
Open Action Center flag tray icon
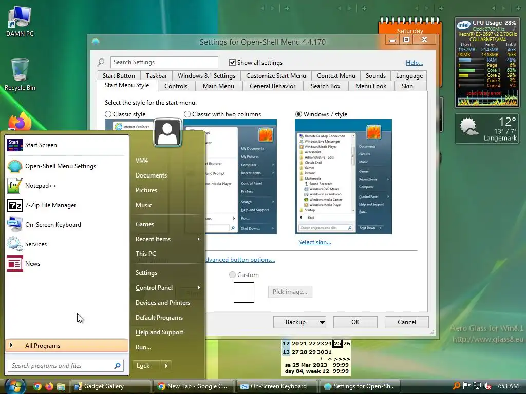[x=466, y=386]
